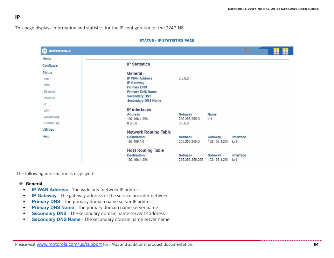Click the left yellow window icon in header
Screen dimensions: 334x258
[276, 51]
